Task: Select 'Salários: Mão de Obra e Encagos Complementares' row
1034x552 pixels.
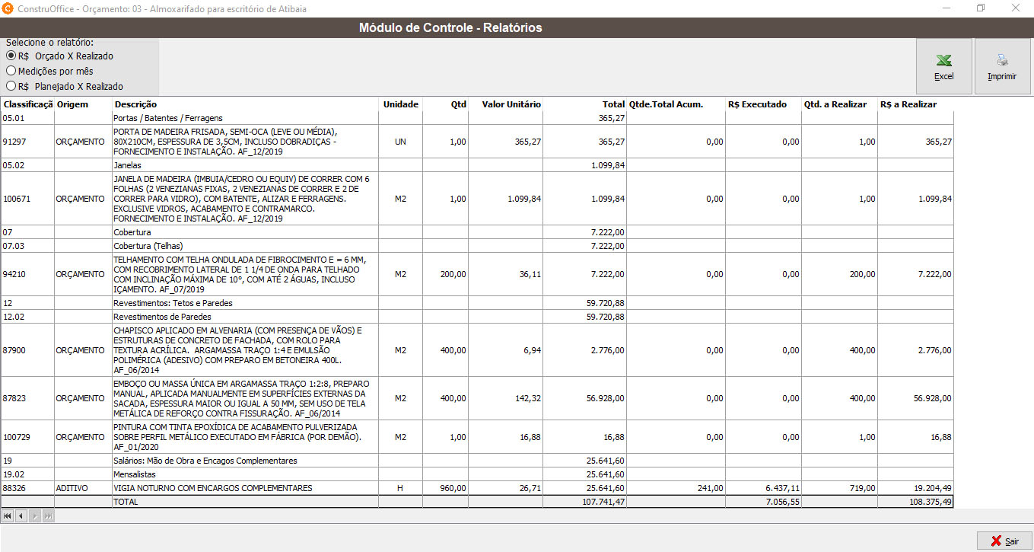Action: pyautogui.click(x=477, y=461)
